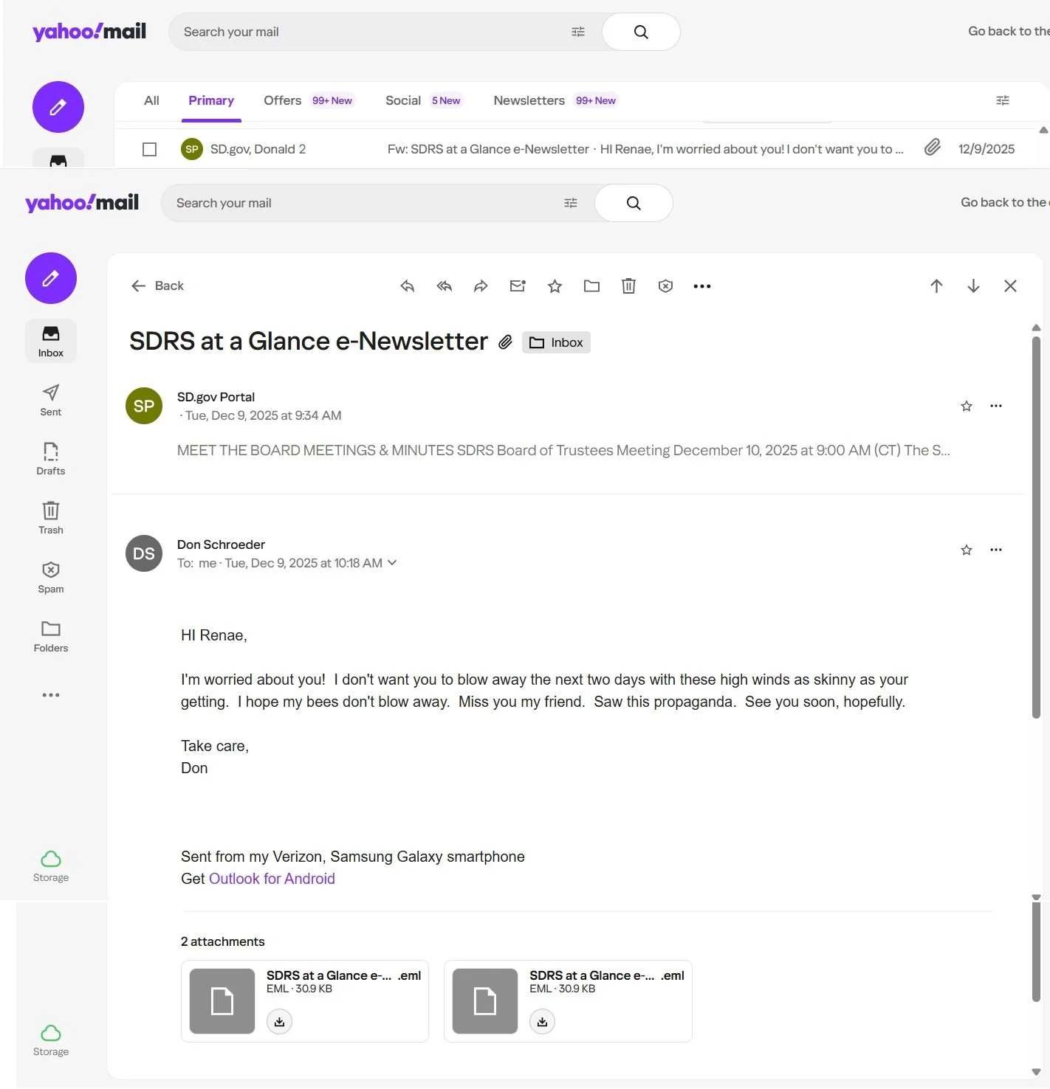Select the checkbox next to SD.gov, Donald message
The height and width of the screenshot is (1089, 1050).
[x=149, y=149]
